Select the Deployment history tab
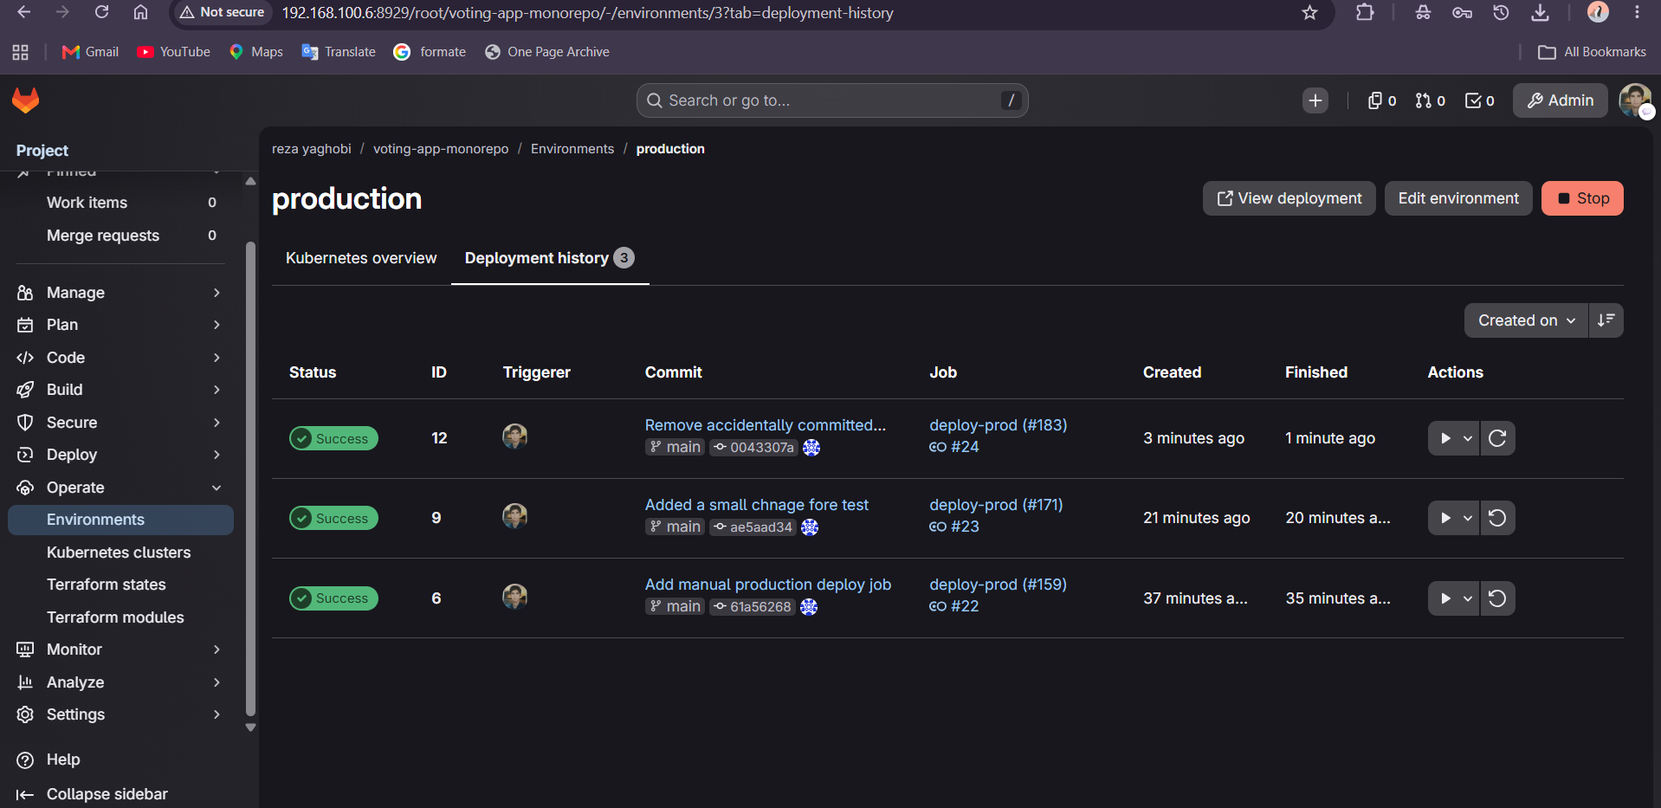Screen dimensions: 1661x808 [550, 258]
